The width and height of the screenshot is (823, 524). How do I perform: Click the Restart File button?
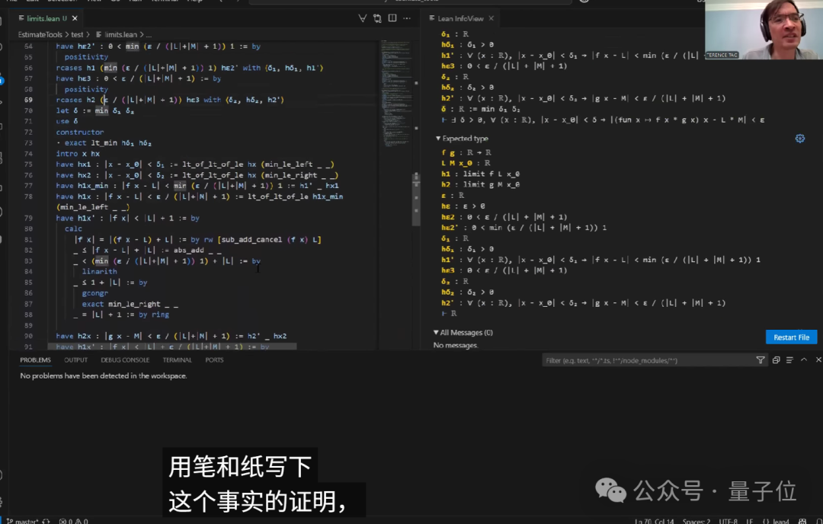click(791, 337)
